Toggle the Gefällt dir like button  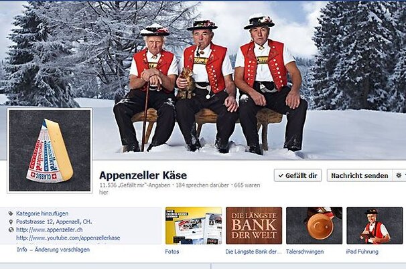point(297,175)
